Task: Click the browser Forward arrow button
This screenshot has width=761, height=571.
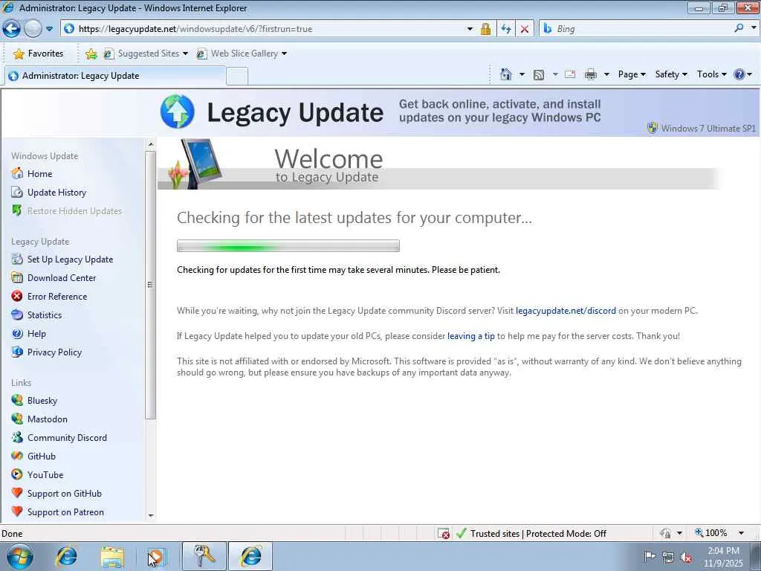Action: point(33,29)
